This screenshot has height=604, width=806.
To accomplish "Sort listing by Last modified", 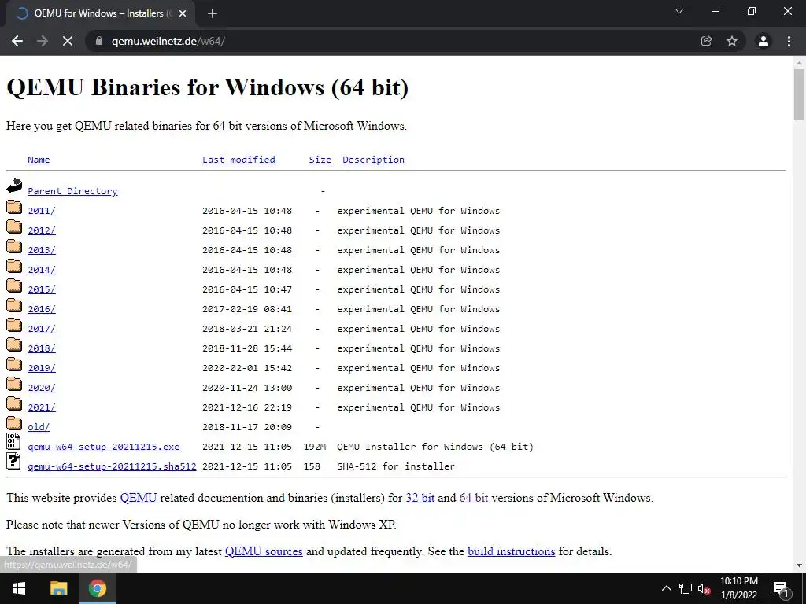I will [x=238, y=160].
